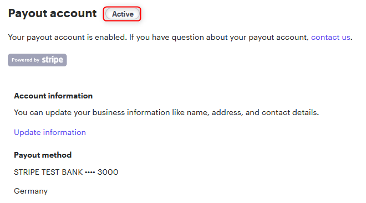
Task: Select the Payout account heading
Action: pos(52,13)
